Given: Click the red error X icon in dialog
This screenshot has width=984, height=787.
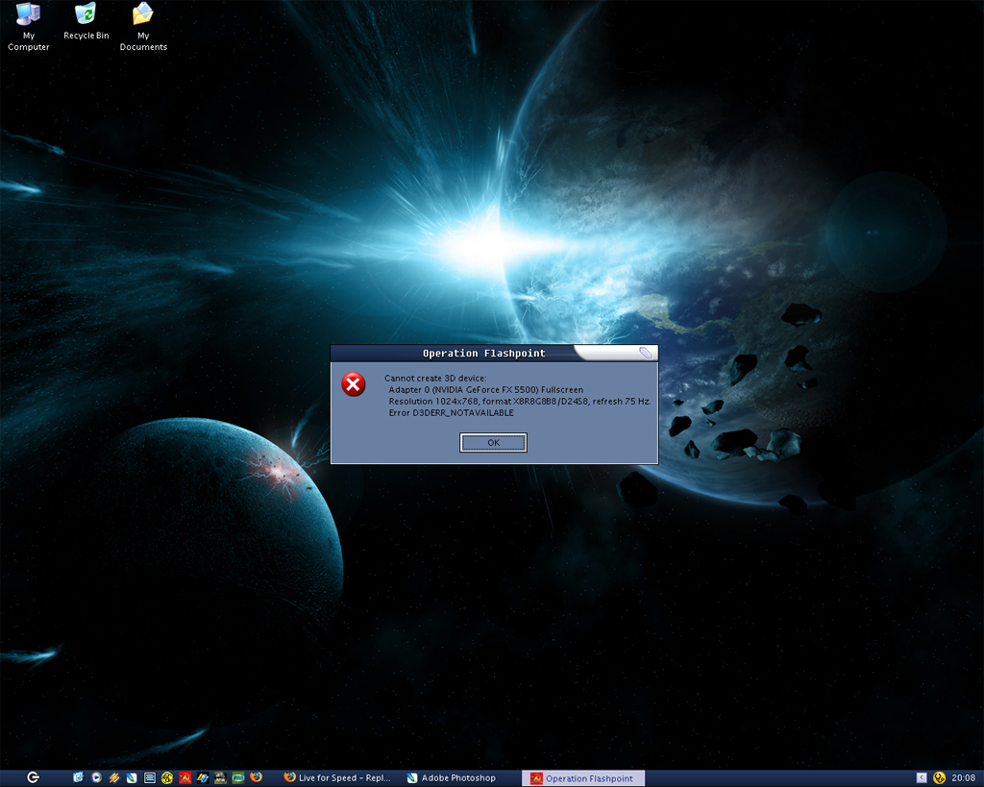Looking at the screenshot, I should (354, 384).
